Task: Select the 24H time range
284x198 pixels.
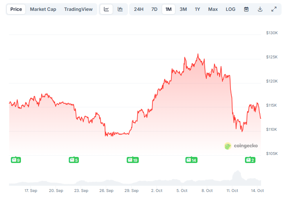Action: click(x=139, y=9)
